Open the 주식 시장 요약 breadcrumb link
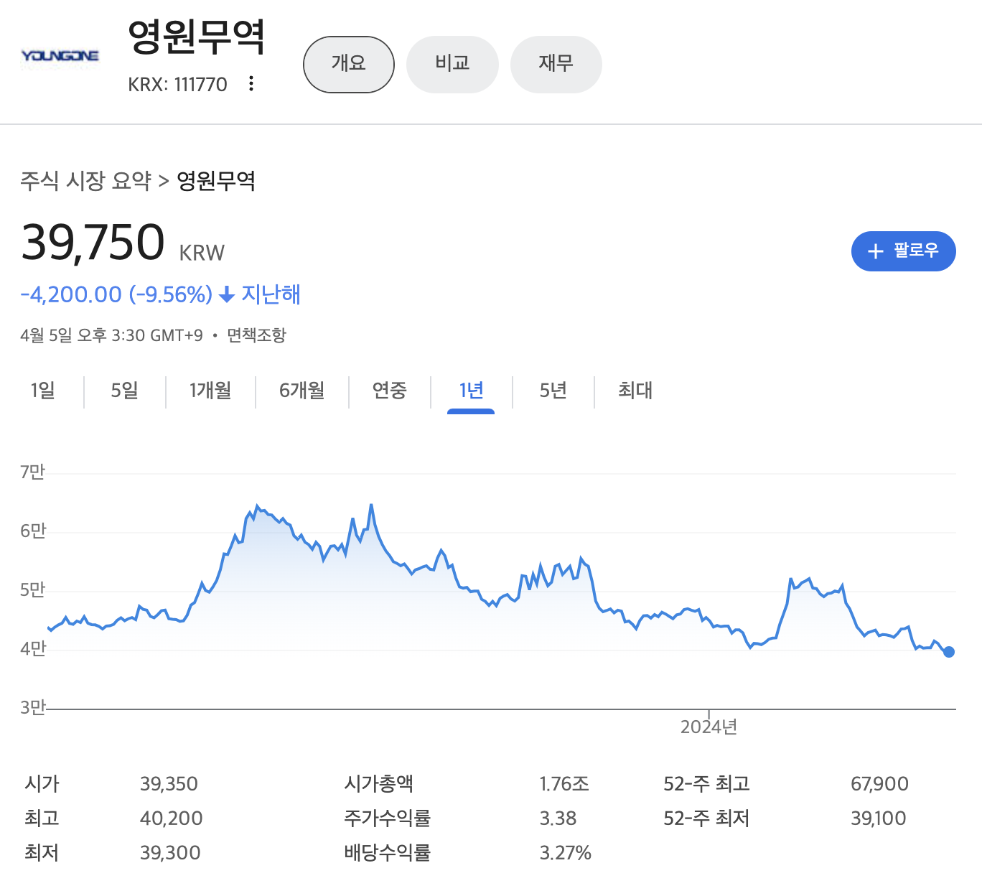 point(86,181)
